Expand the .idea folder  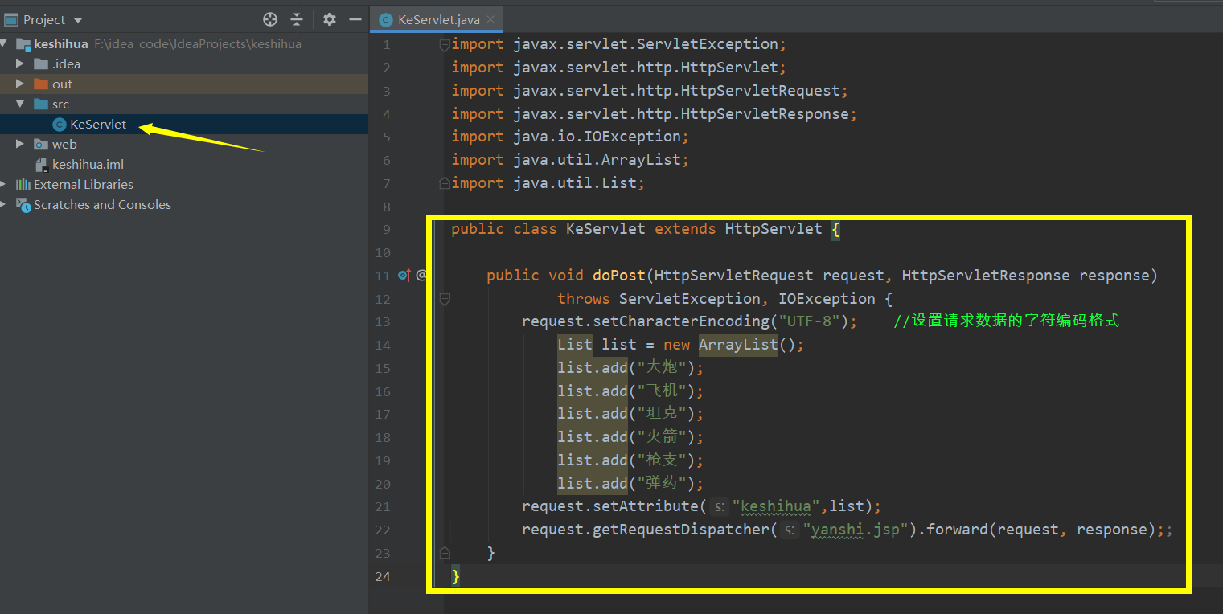(x=19, y=63)
